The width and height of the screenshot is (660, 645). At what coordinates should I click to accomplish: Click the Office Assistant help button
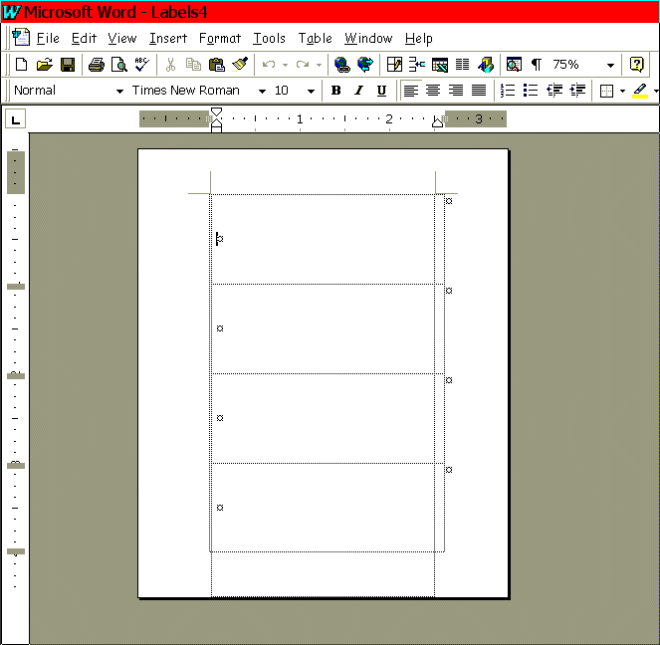pos(637,65)
